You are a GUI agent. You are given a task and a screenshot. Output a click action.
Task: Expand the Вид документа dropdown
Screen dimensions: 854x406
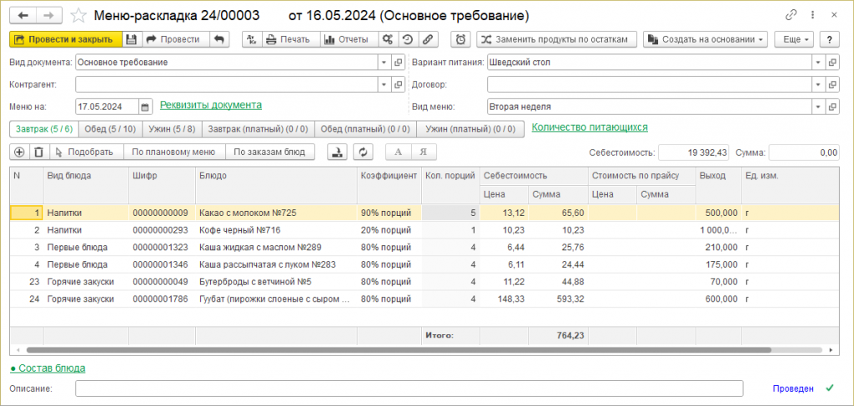pos(383,63)
